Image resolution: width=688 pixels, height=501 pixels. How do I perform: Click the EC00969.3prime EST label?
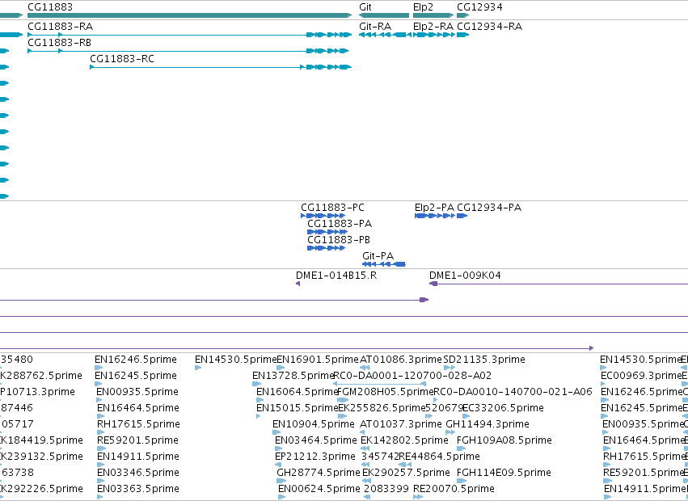coord(641,376)
